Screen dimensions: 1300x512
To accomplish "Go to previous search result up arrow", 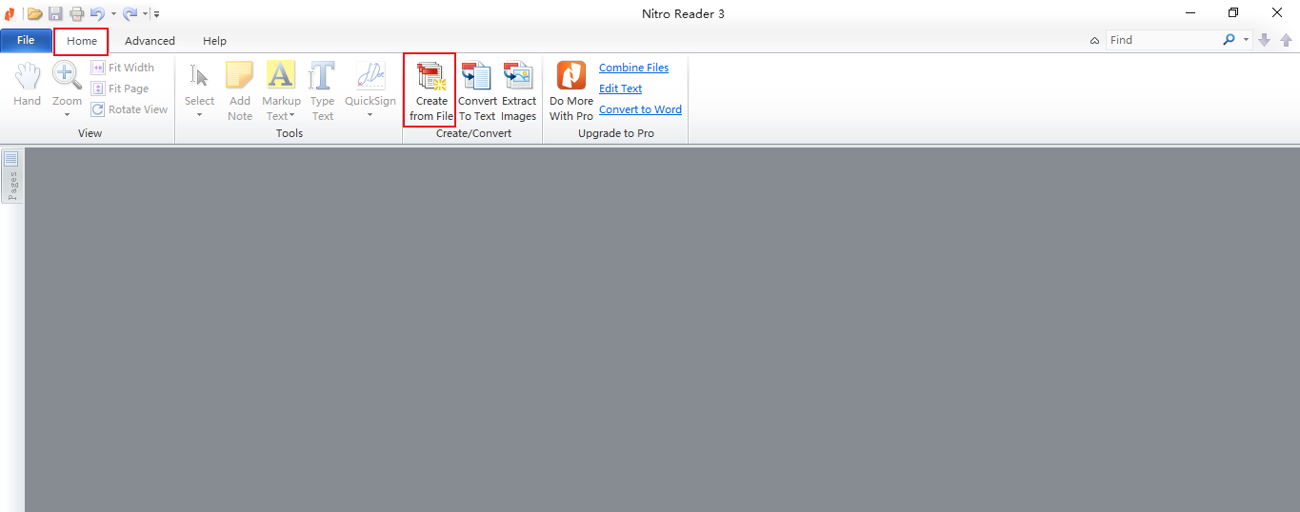I will (1286, 40).
